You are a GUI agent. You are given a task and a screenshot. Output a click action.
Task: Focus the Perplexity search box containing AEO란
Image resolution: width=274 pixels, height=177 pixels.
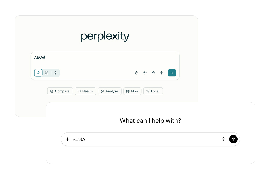[104, 60]
